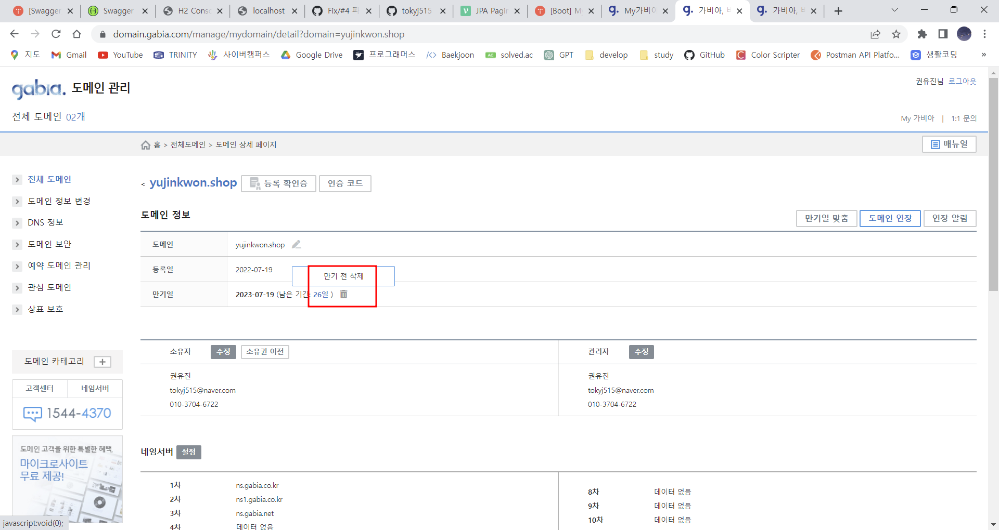Click the pencil edit icon beside yujinkwon.shop
Image resolution: width=999 pixels, height=530 pixels.
(297, 244)
